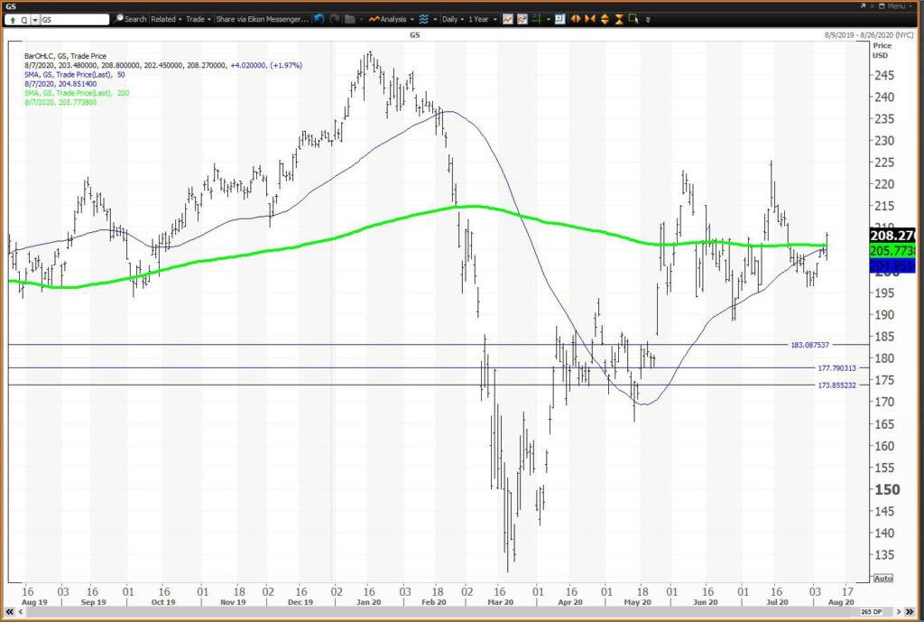Select the zoom rectangle cursor tool
Image resolution: width=924 pixels, height=622 pixels.
pos(633,19)
